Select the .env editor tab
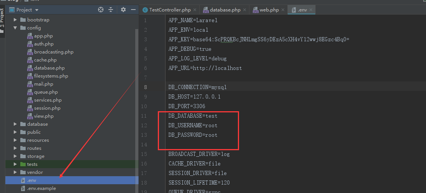Viewport: 426px width, 193px height. click(302, 10)
